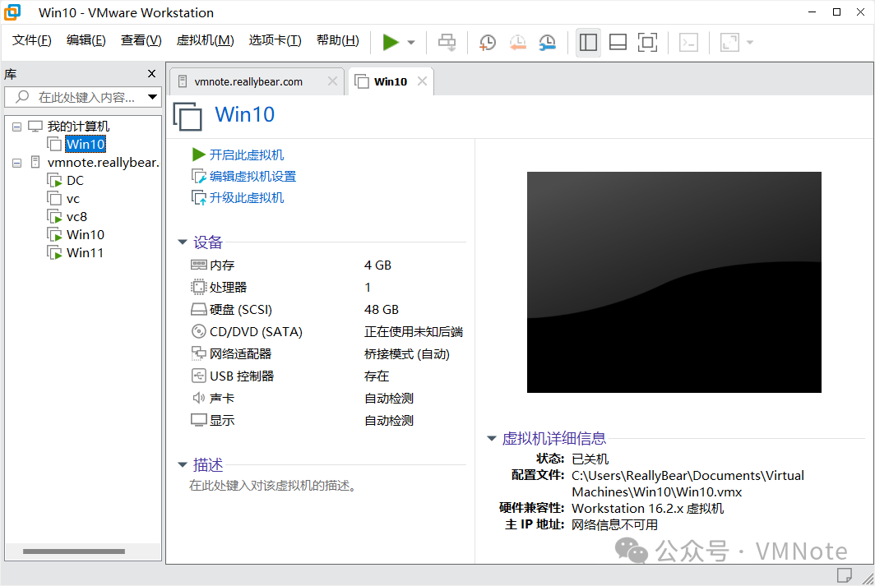
Task: Select the 显示 device row
Action: tap(328, 421)
